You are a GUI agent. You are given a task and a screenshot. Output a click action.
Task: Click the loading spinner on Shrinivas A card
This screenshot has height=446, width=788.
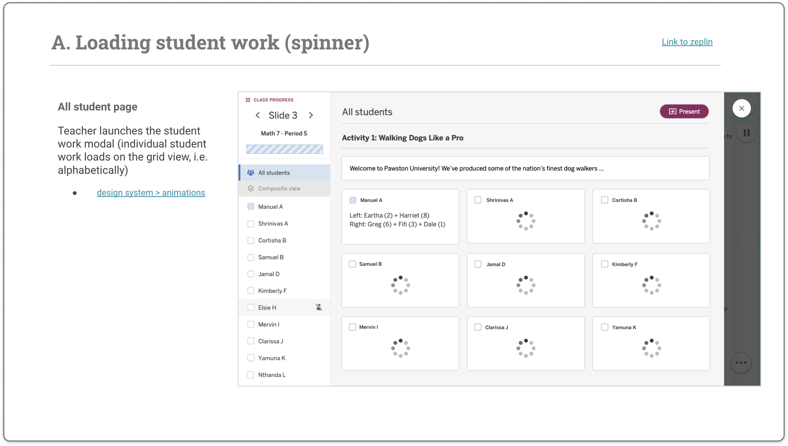[526, 221]
